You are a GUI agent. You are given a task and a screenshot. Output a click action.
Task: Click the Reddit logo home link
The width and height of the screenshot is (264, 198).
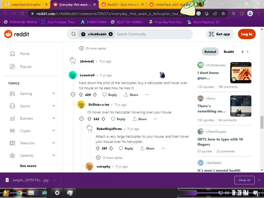coord(17,34)
